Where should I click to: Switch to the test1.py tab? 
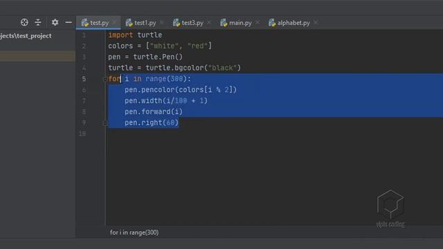[145, 23]
